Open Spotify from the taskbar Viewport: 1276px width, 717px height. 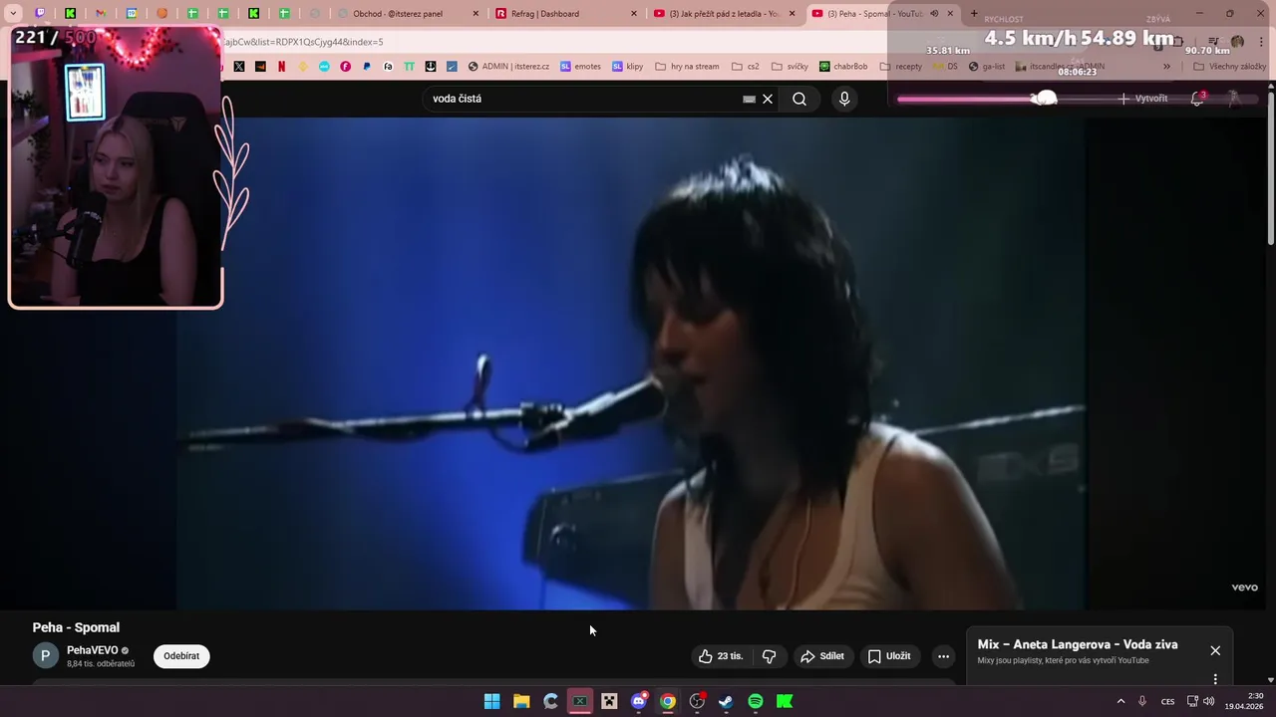[x=756, y=701]
